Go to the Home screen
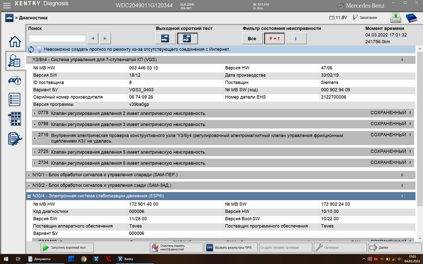Screen dimensions: 423x264 [x=15, y=42]
